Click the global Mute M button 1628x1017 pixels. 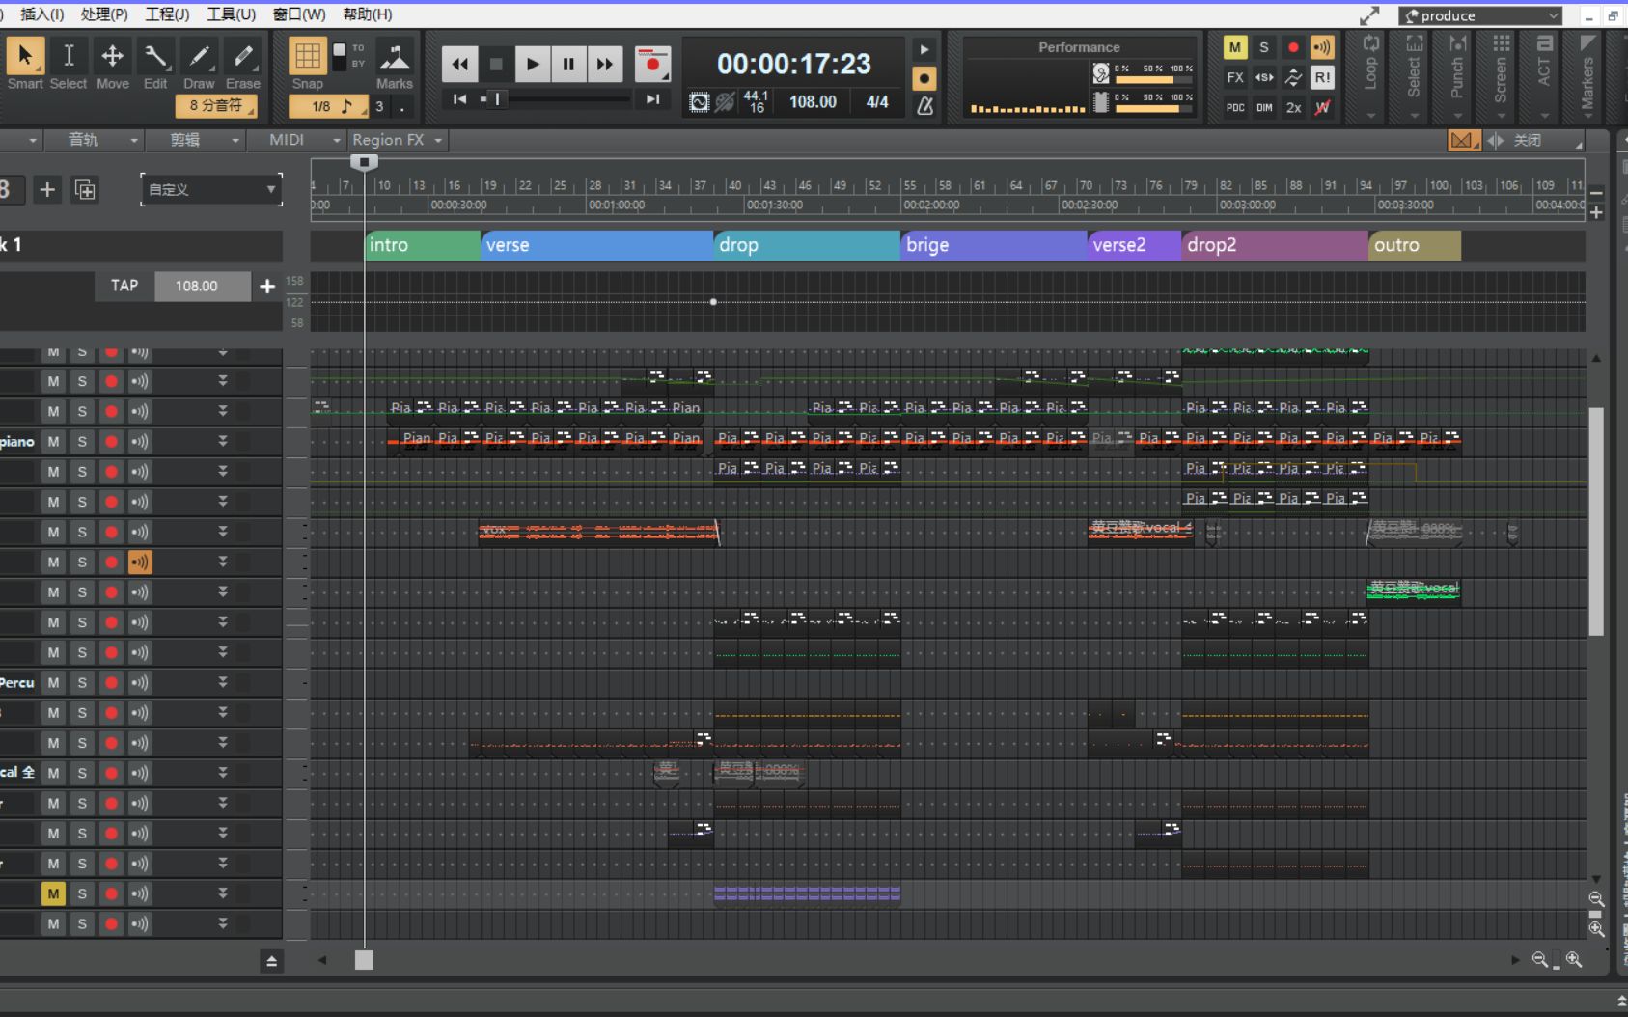pos(1235,47)
